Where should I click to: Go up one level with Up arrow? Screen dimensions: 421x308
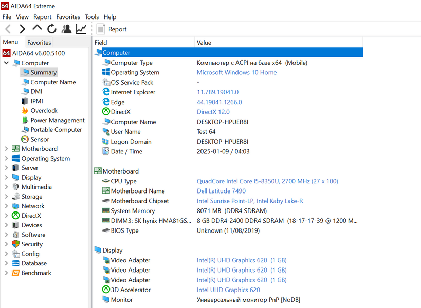click(x=37, y=28)
